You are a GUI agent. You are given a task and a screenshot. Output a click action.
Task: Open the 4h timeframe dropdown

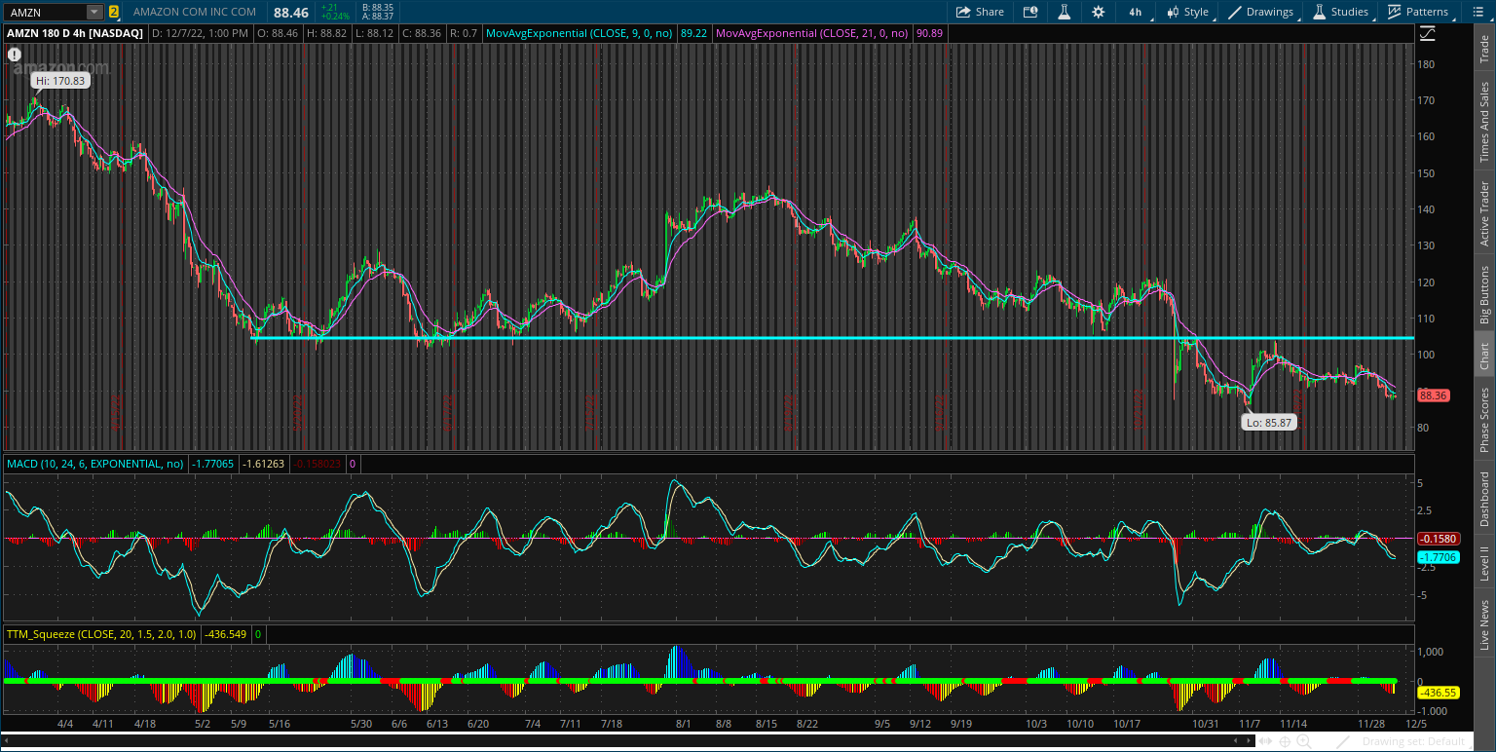pyautogui.click(x=1136, y=12)
